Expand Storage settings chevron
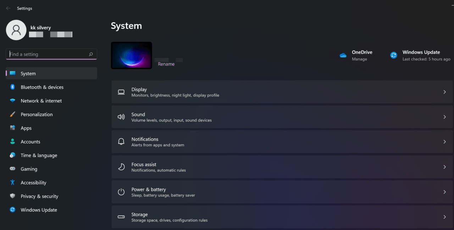Viewport: 454px width, 230px height. pyautogui.click(x=444, y=217)
